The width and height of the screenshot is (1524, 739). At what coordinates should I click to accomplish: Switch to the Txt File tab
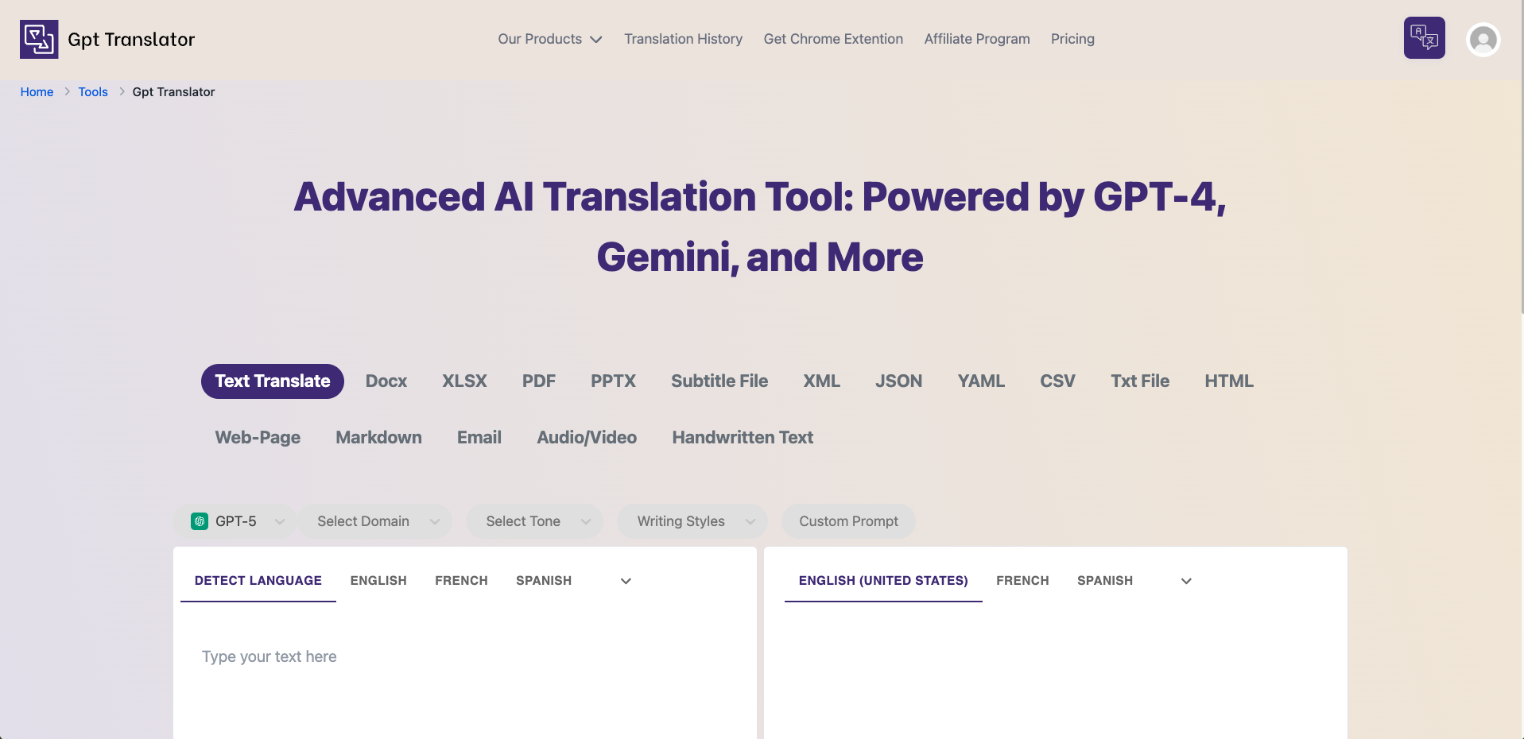1140,381
